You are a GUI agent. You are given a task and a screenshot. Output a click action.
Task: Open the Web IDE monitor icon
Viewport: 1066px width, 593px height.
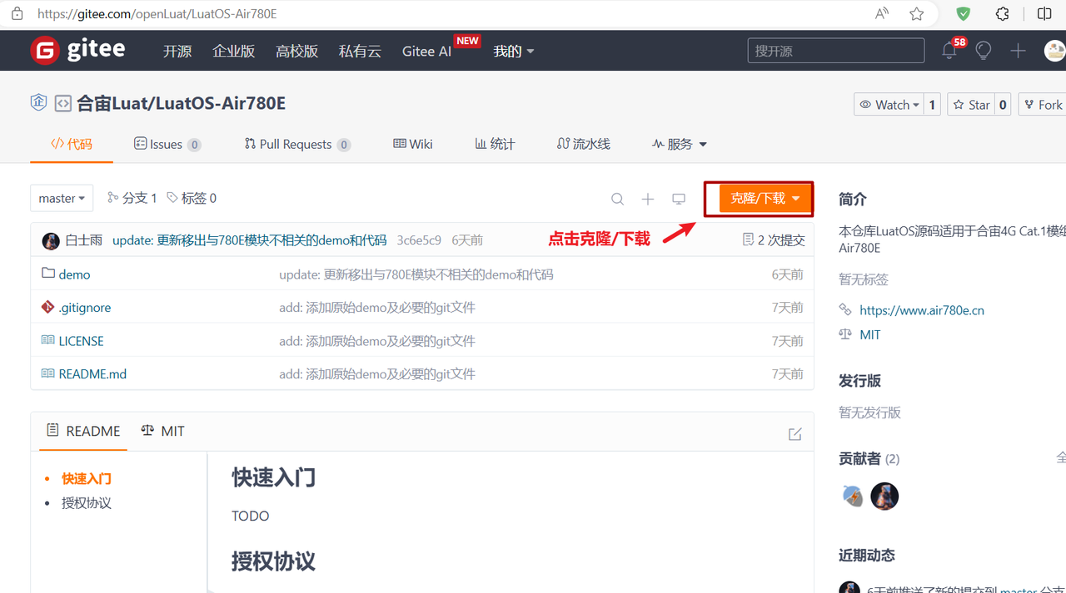pyautogui.click(x=679, y=199)
